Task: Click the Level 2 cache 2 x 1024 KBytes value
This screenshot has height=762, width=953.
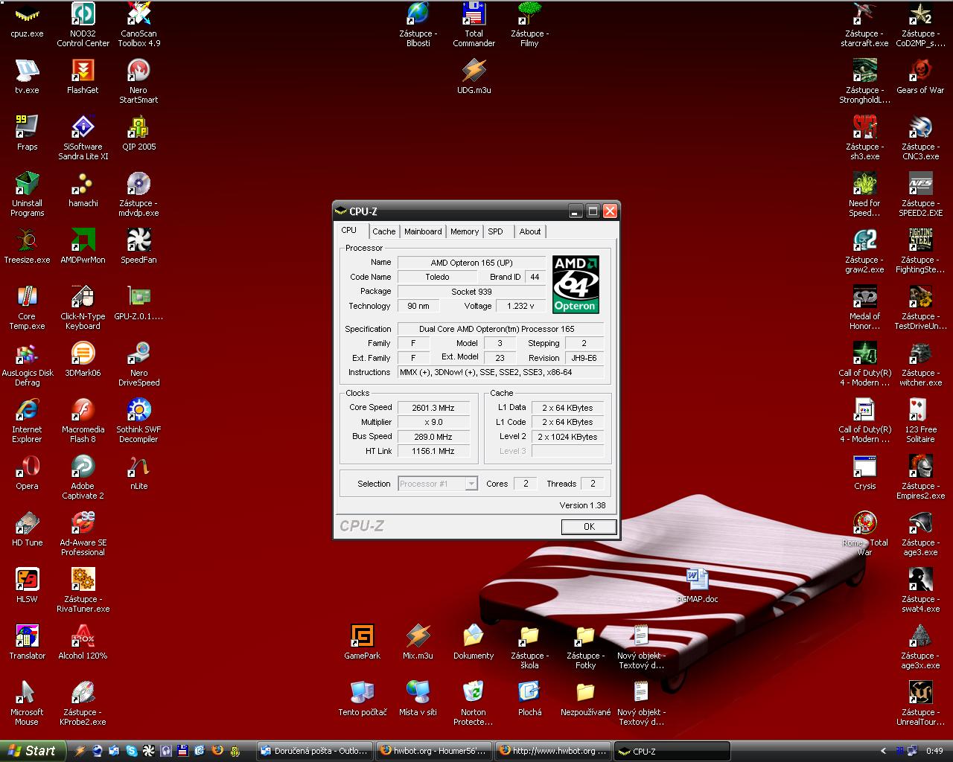Action: [567, 437]
